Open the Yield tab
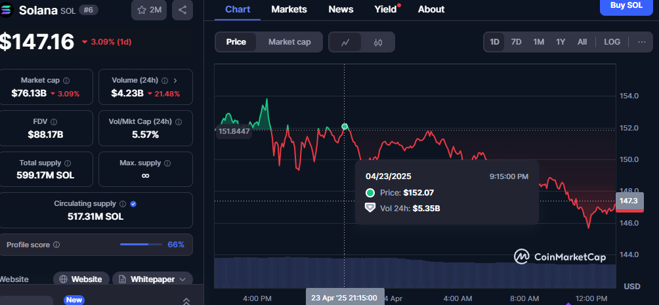Screen dimensions: 659x305 tap(385, 9)
